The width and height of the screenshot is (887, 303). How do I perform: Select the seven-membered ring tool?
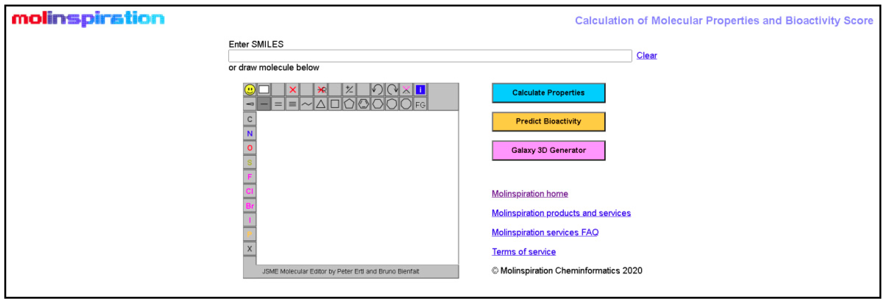click(392, 104)
